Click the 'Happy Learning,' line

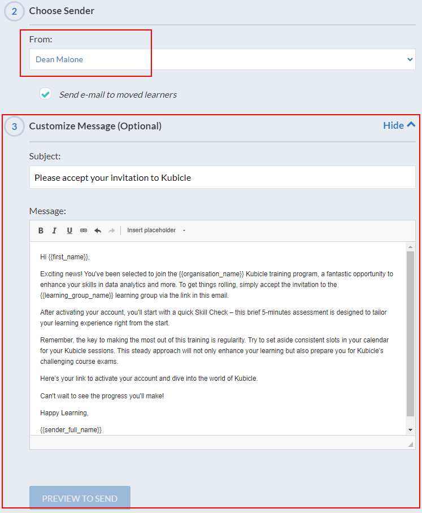pyautogui.click(x=64, y=413)
